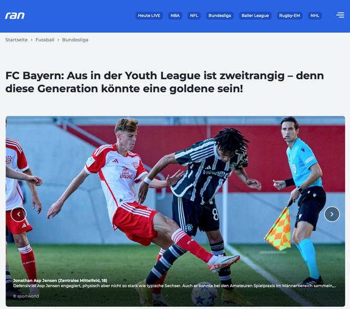Viewport: 350px width, 309px height.
Task: Select the Baller League pill
Action: (255, 16)
